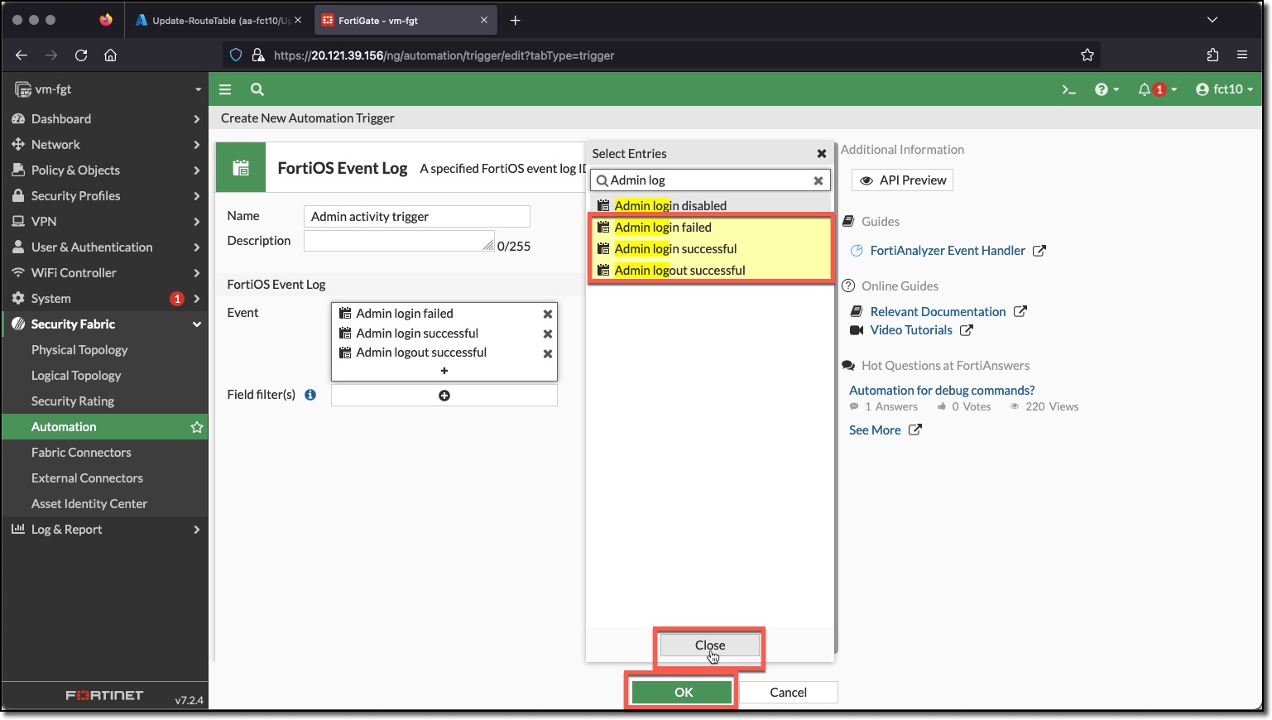Close the FortiGate browser tab
Image resolution: width=1272 pixels, height=720 pixels.
click(x=484, y=21)
